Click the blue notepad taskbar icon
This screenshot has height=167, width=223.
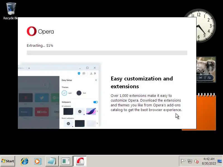[52, 161]
